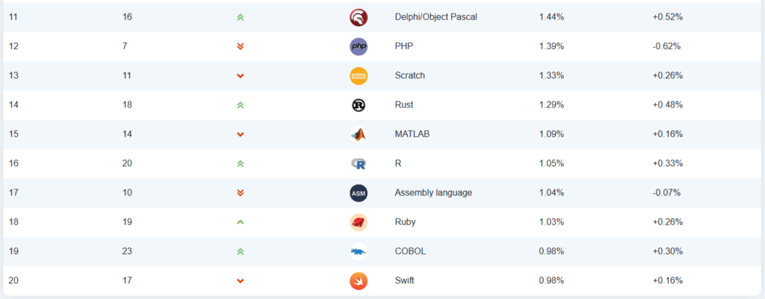Click the Rust gear logo icon
This screenshot has height=299, width=765.
[x=359, y=105]
